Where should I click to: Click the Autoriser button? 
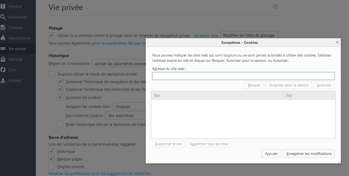tap(324, 85)
